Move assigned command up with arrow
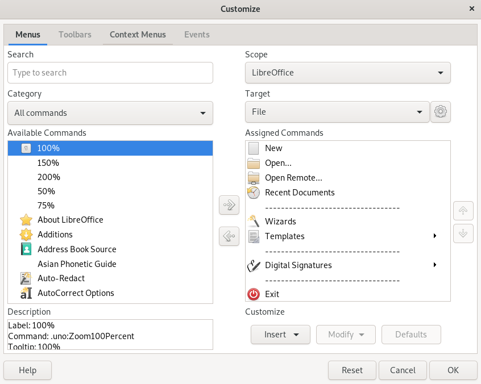 point(463,210)
